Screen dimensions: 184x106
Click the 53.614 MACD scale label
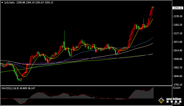[177, 88]
